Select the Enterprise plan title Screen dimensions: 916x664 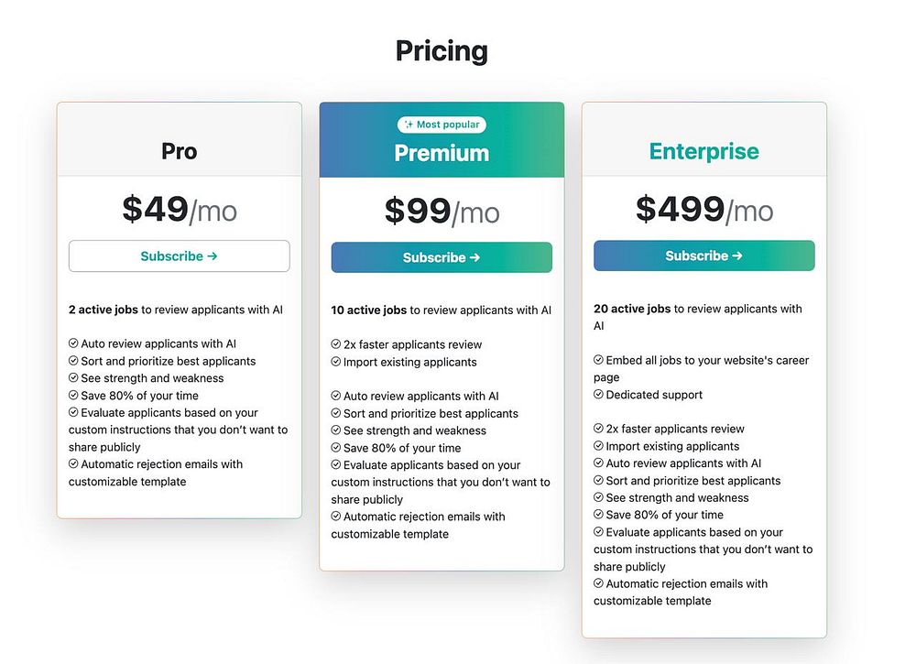pyautogui.click(x=703, y=152)
